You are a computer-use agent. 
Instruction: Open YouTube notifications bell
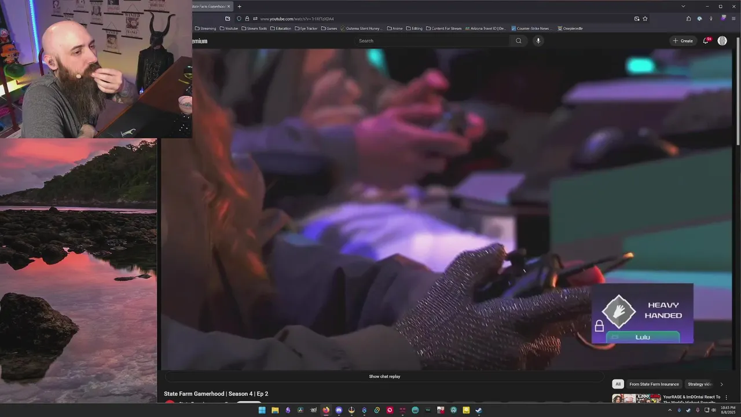(x=706, y=41)
